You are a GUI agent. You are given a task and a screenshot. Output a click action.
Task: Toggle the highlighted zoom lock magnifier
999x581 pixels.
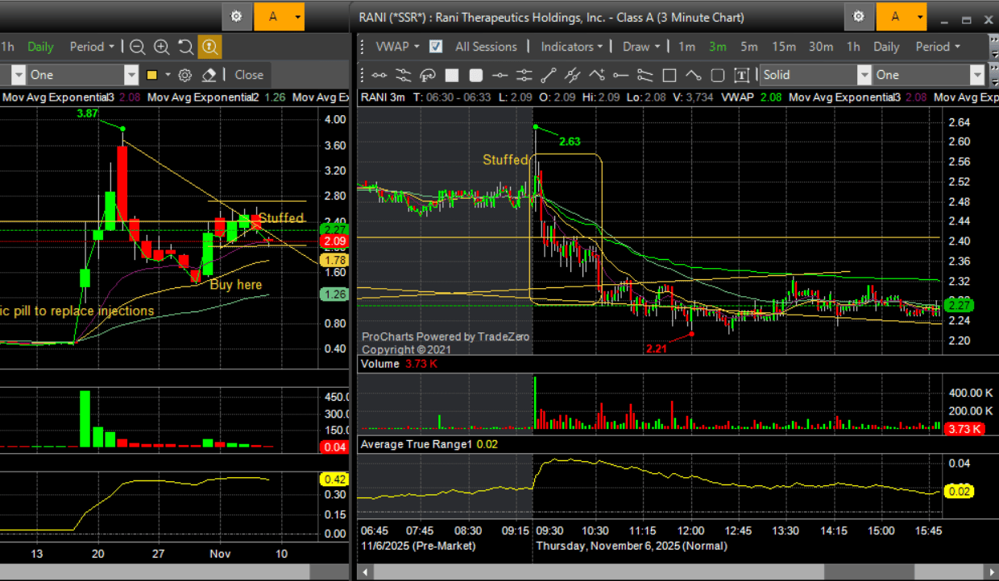[209, 47]
